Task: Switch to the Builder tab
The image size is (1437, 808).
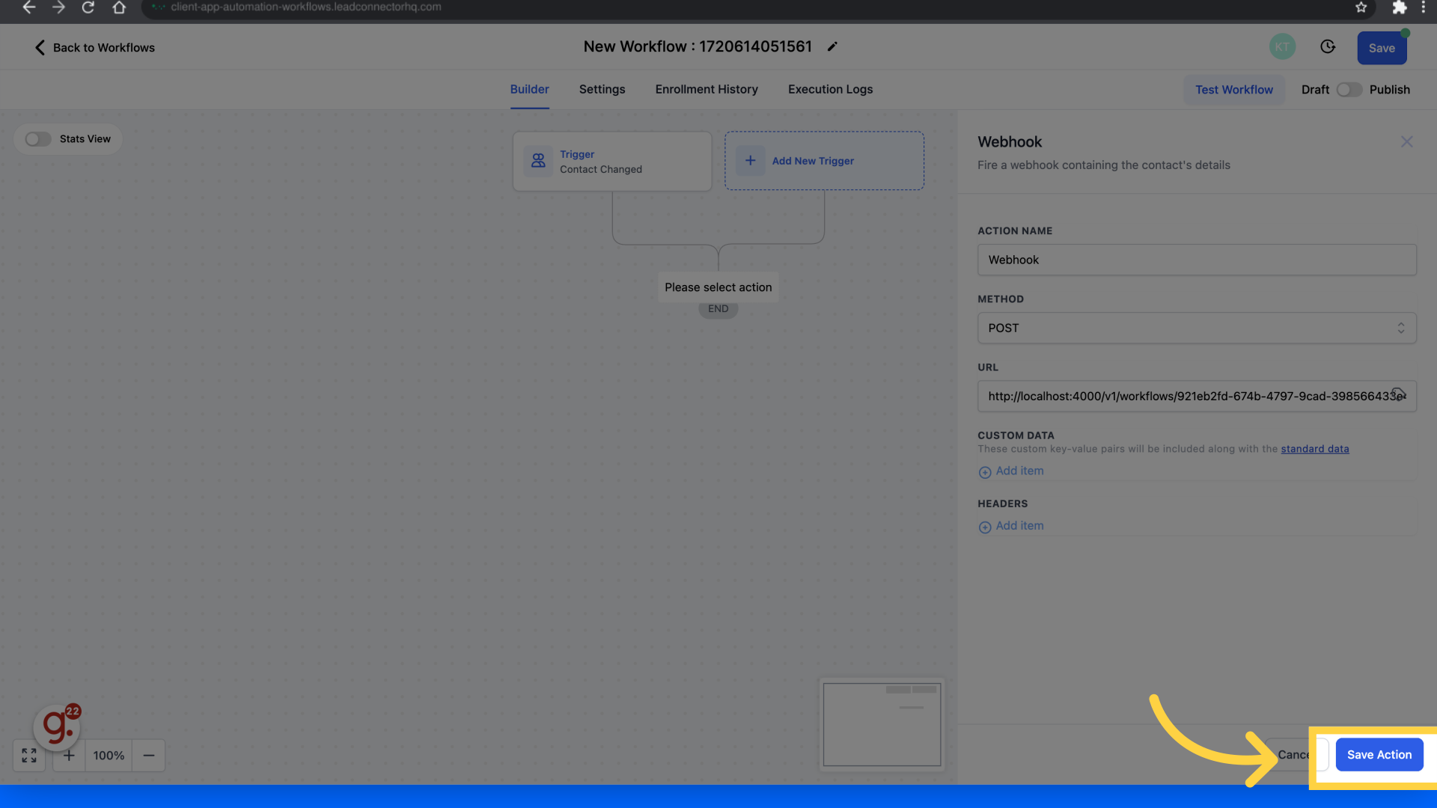Action: (x=530, y=90)
